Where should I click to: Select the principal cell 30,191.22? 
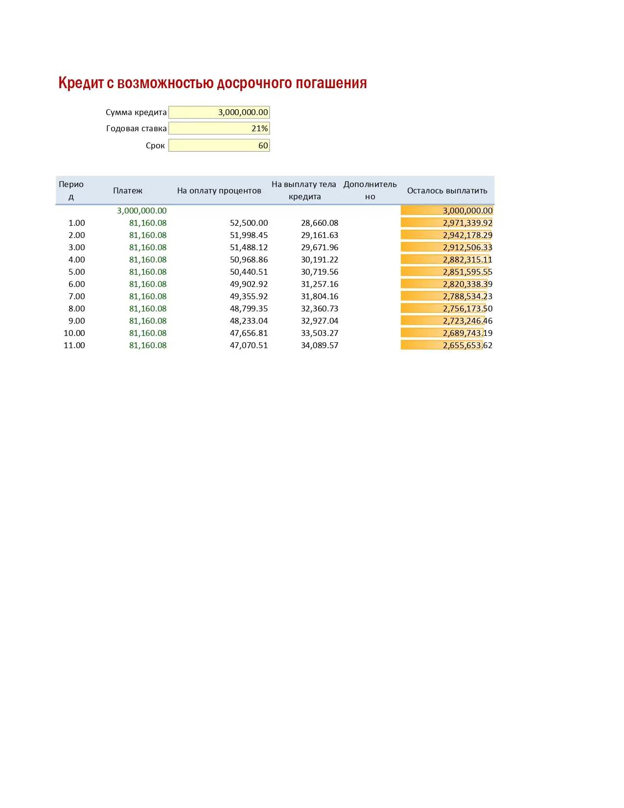pyautogui.click(x=320, y=260)
